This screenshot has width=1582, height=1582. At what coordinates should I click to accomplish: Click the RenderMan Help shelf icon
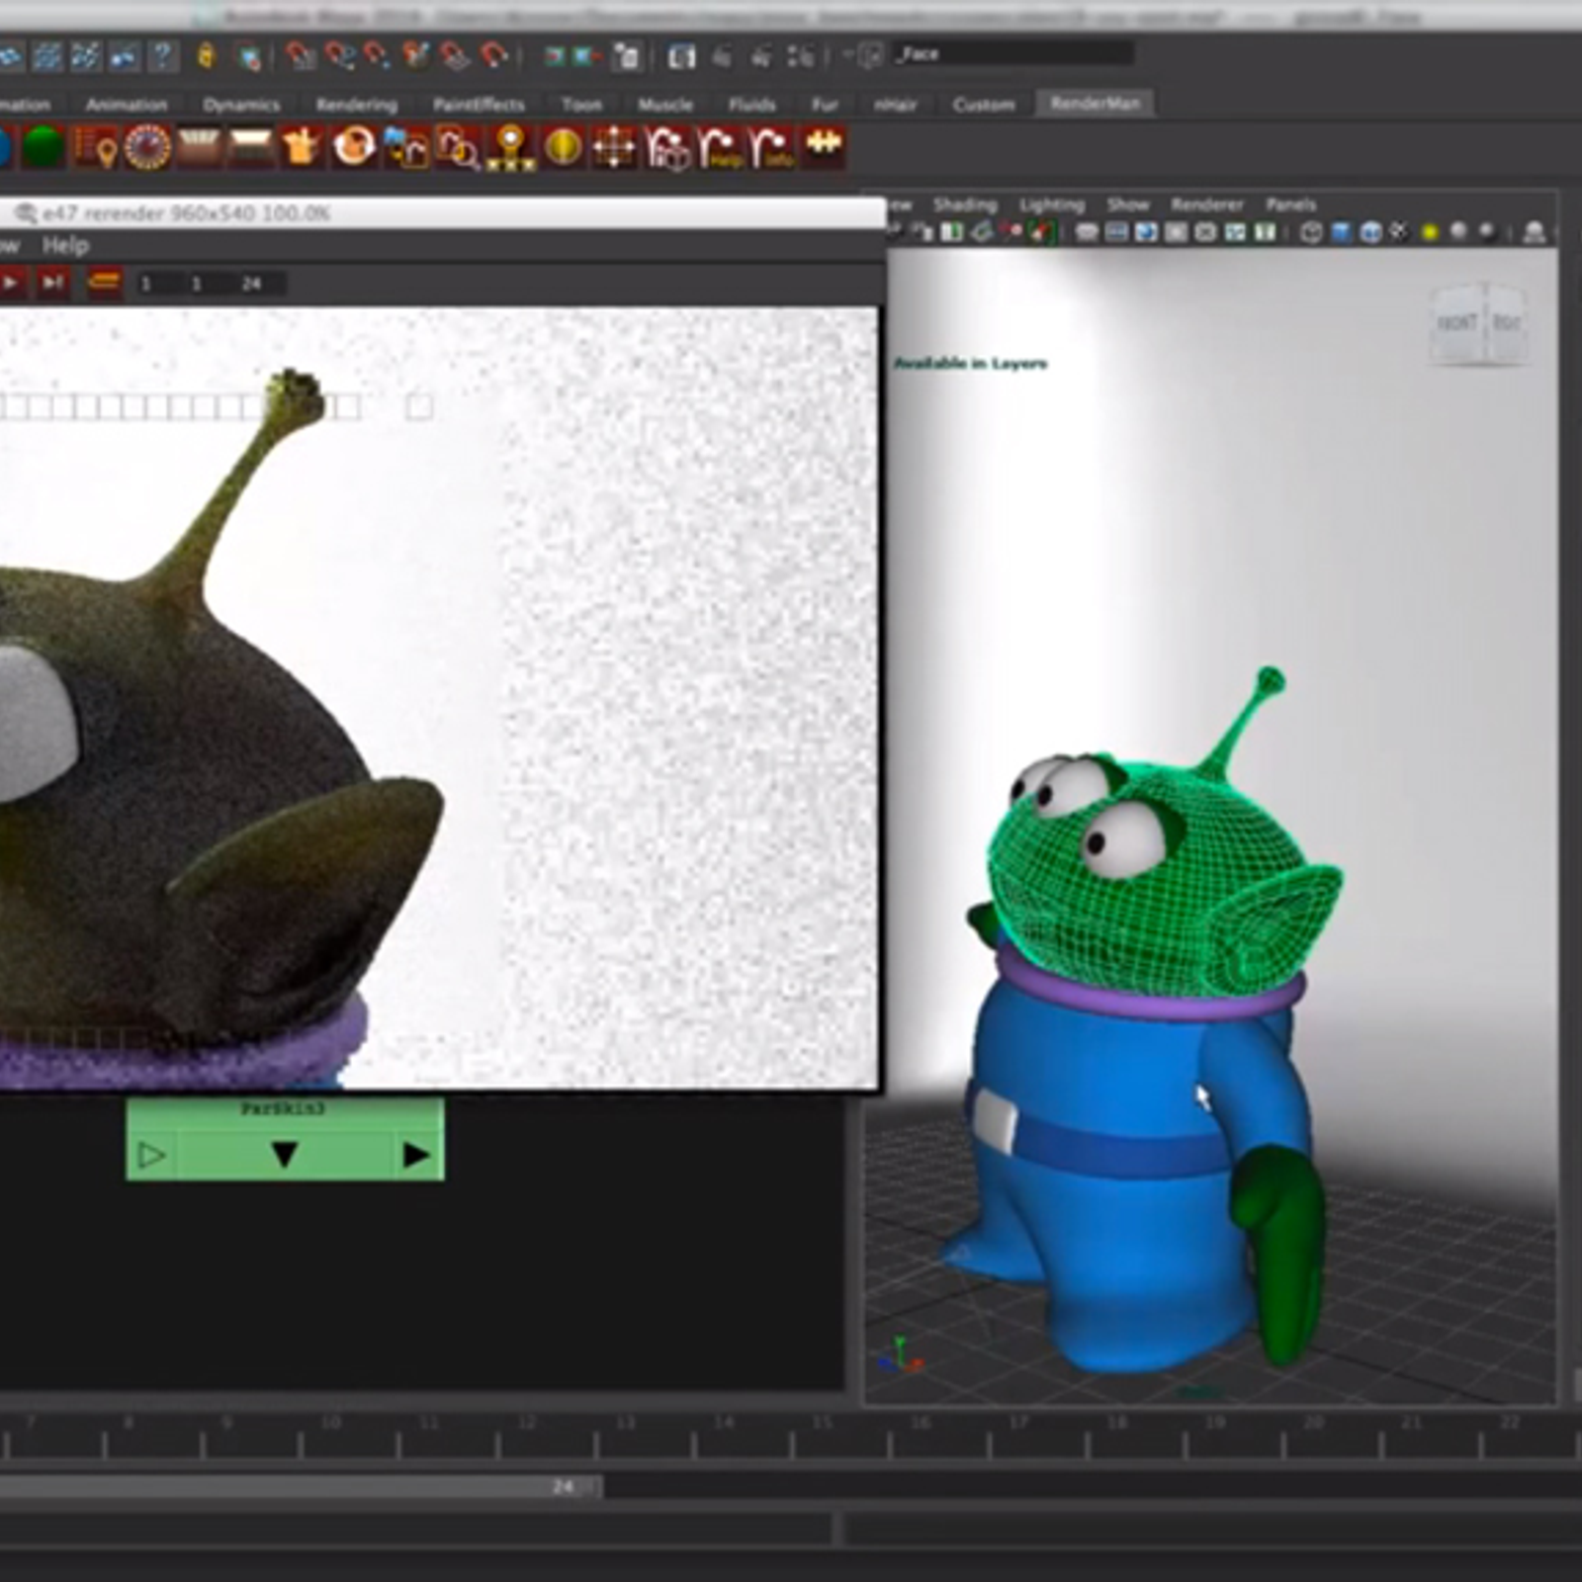[x=719, y=147]
